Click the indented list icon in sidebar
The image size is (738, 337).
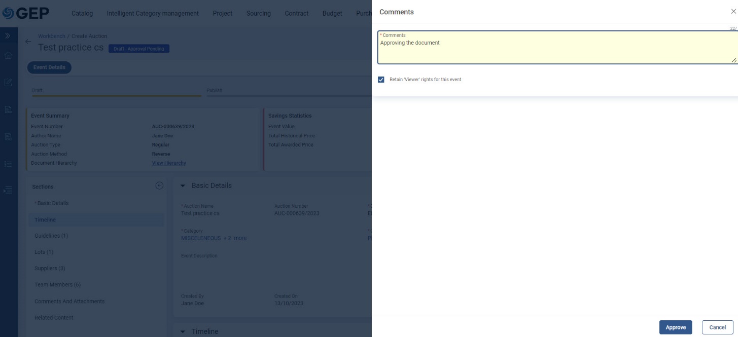8,190
